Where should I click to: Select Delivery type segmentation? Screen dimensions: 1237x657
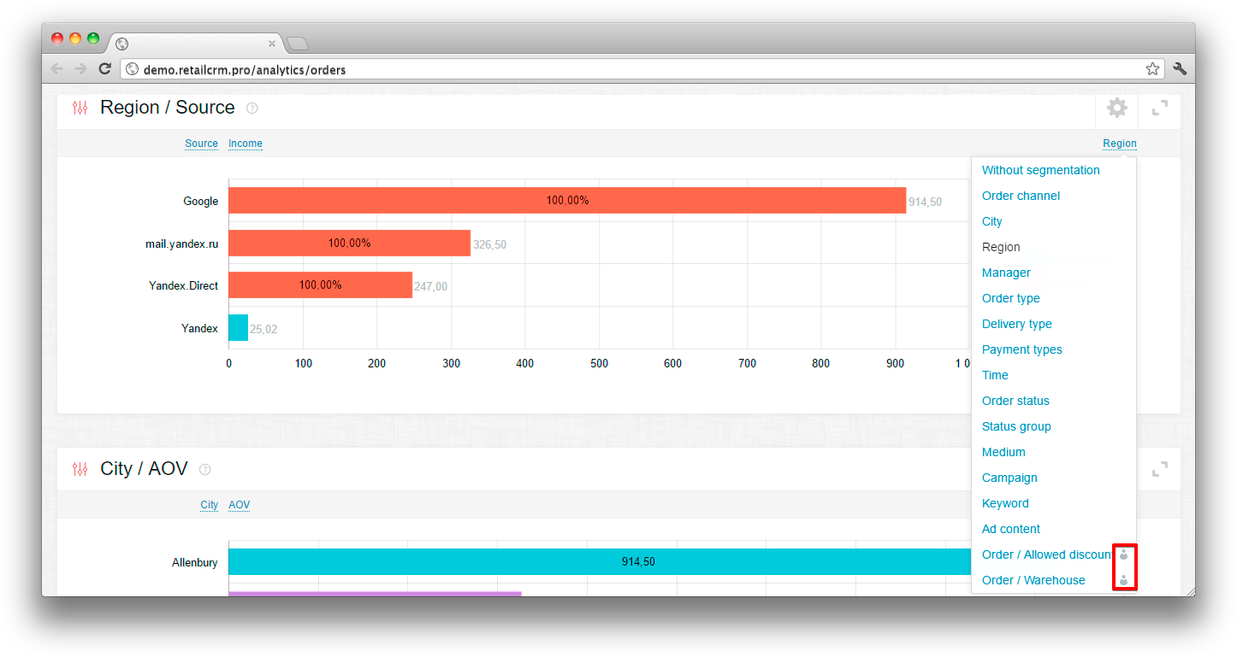point(1017,324)
